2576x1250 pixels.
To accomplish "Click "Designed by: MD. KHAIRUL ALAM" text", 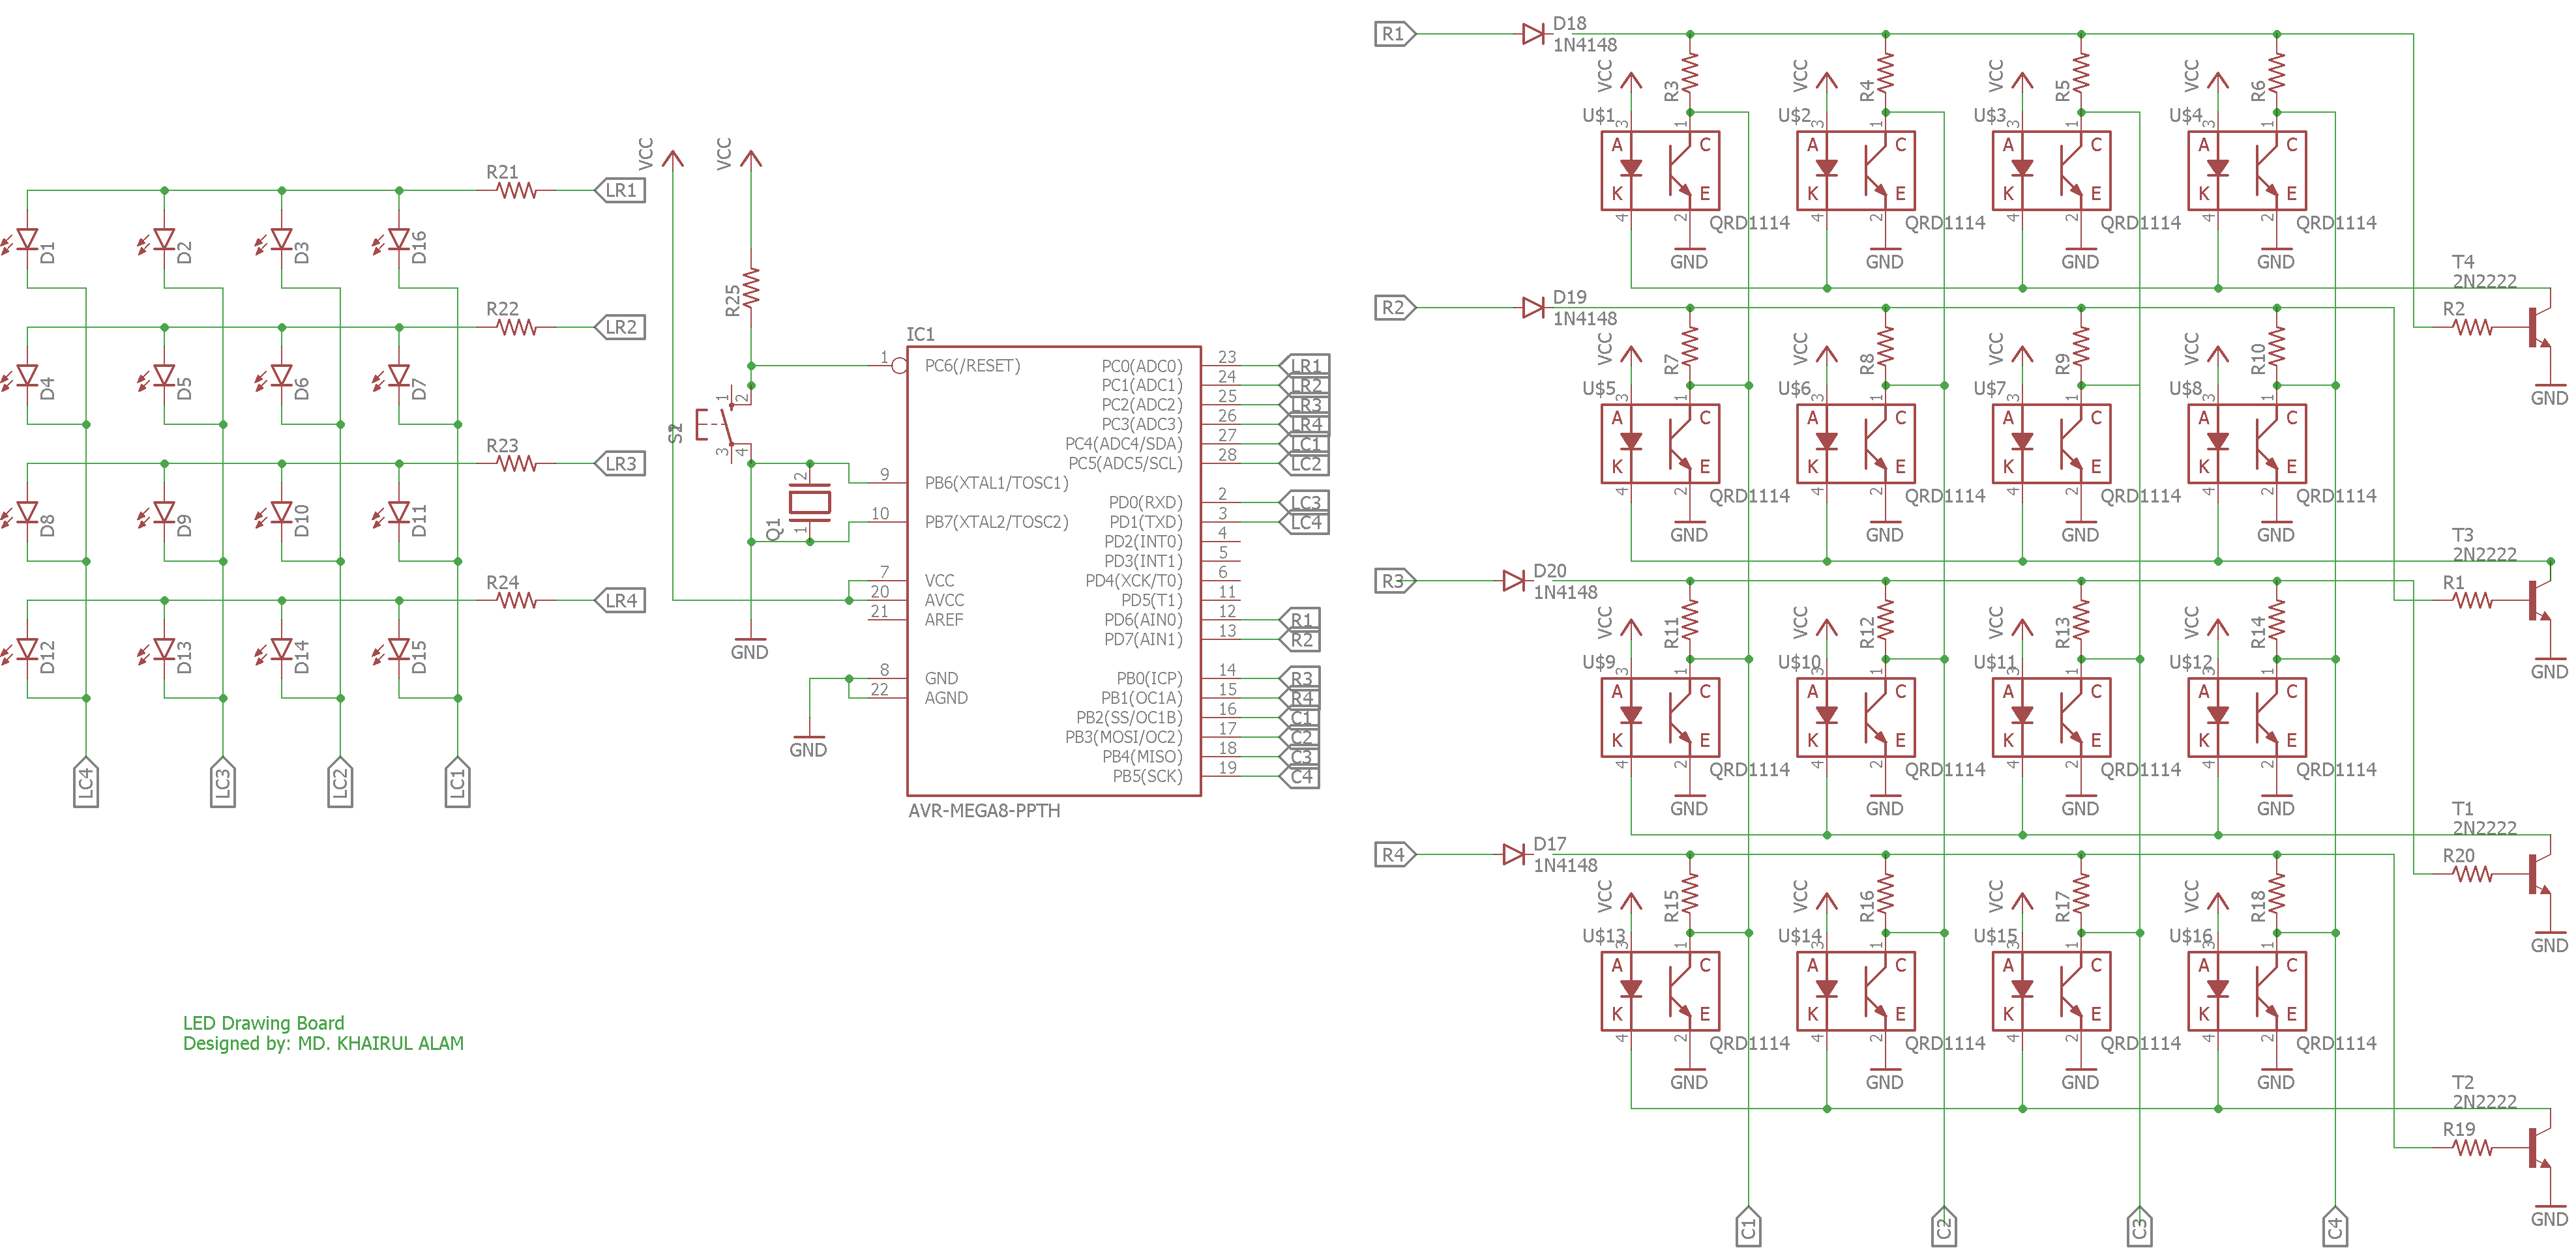I will [323, 1043].
